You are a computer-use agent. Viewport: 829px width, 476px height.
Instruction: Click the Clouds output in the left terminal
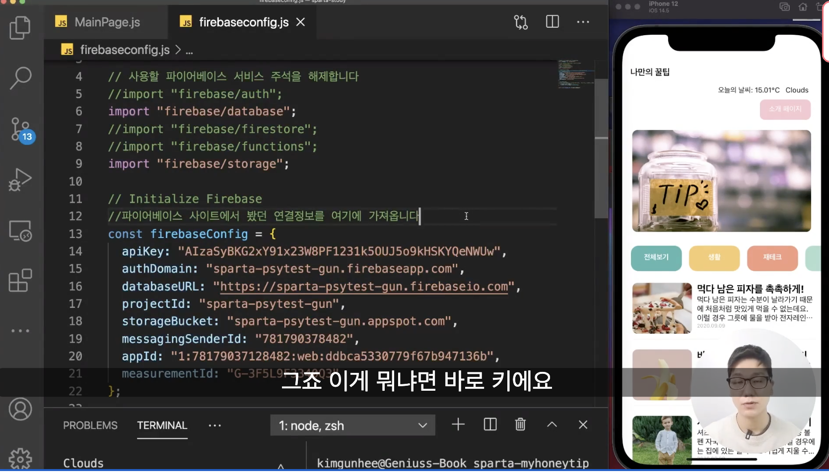click(83, 463)
